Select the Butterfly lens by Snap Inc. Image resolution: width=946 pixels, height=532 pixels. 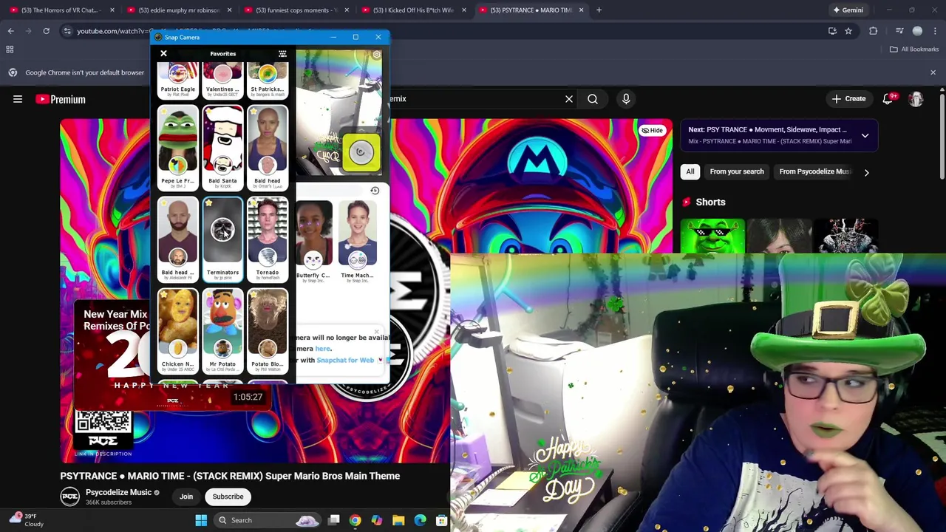pyautogui.click(x=313, y=240)
